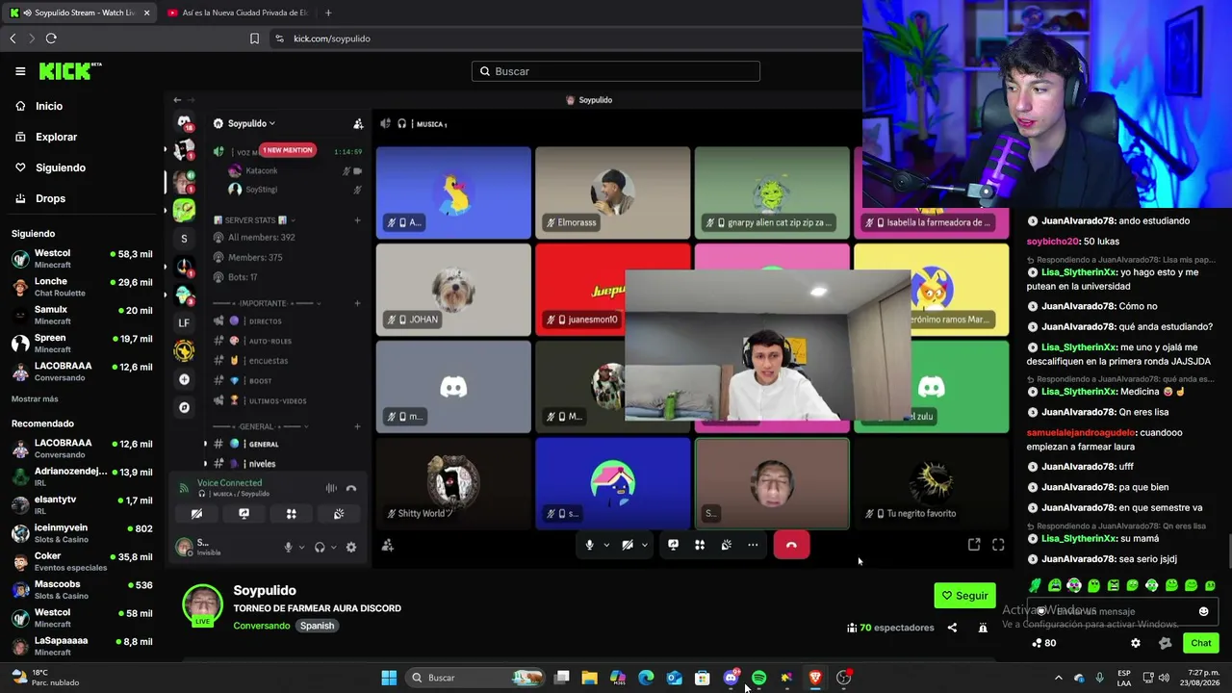Viewport: 1232px width, 693px height.
Task: Bookmark the current page
Action: [254, 38]
